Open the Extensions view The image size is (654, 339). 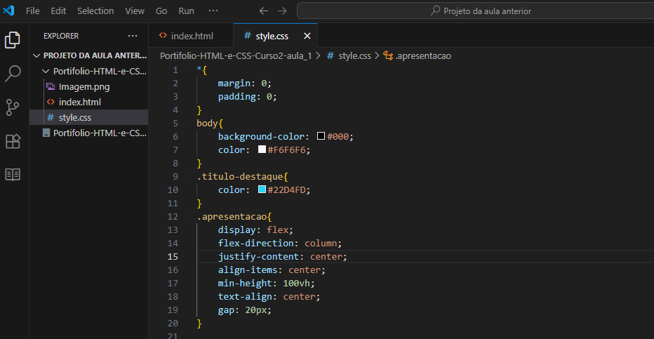click(13, 141)
